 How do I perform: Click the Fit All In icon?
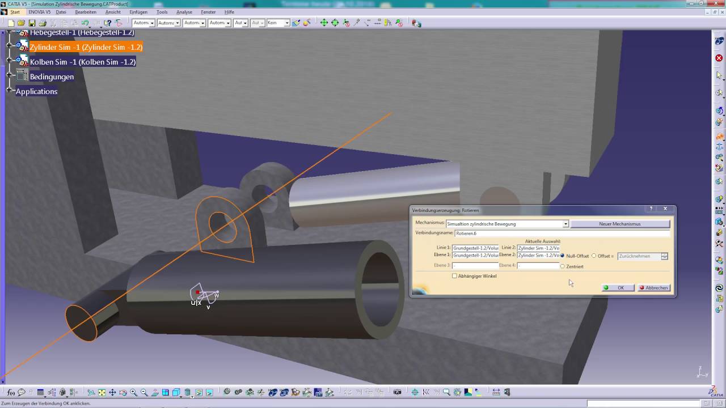pos(102,392)
